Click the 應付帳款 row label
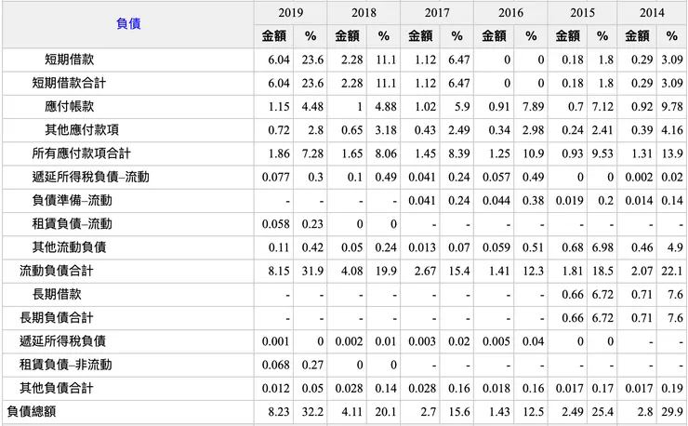Screen dimensions: 688x426 (x=70, y=106)
